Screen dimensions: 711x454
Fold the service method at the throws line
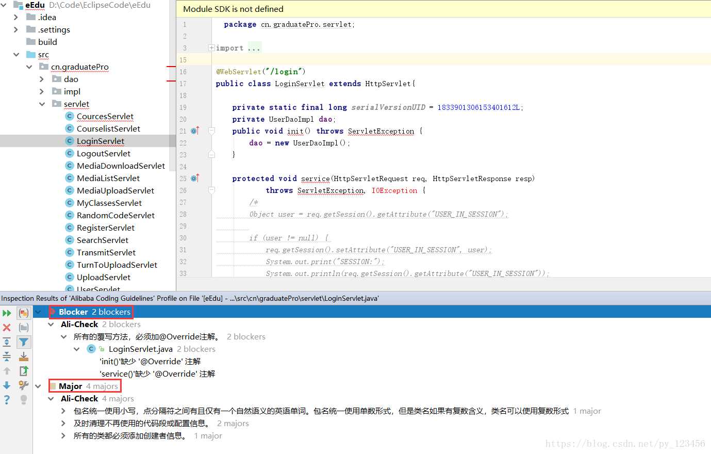coord(211,190)
